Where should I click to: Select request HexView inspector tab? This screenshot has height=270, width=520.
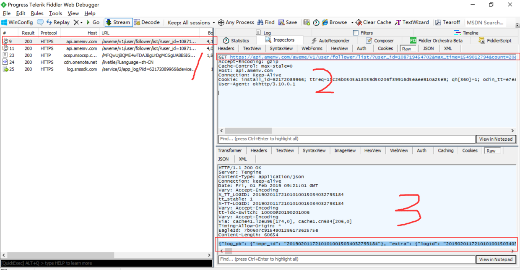pyautogui.click(x=339, y=48)
